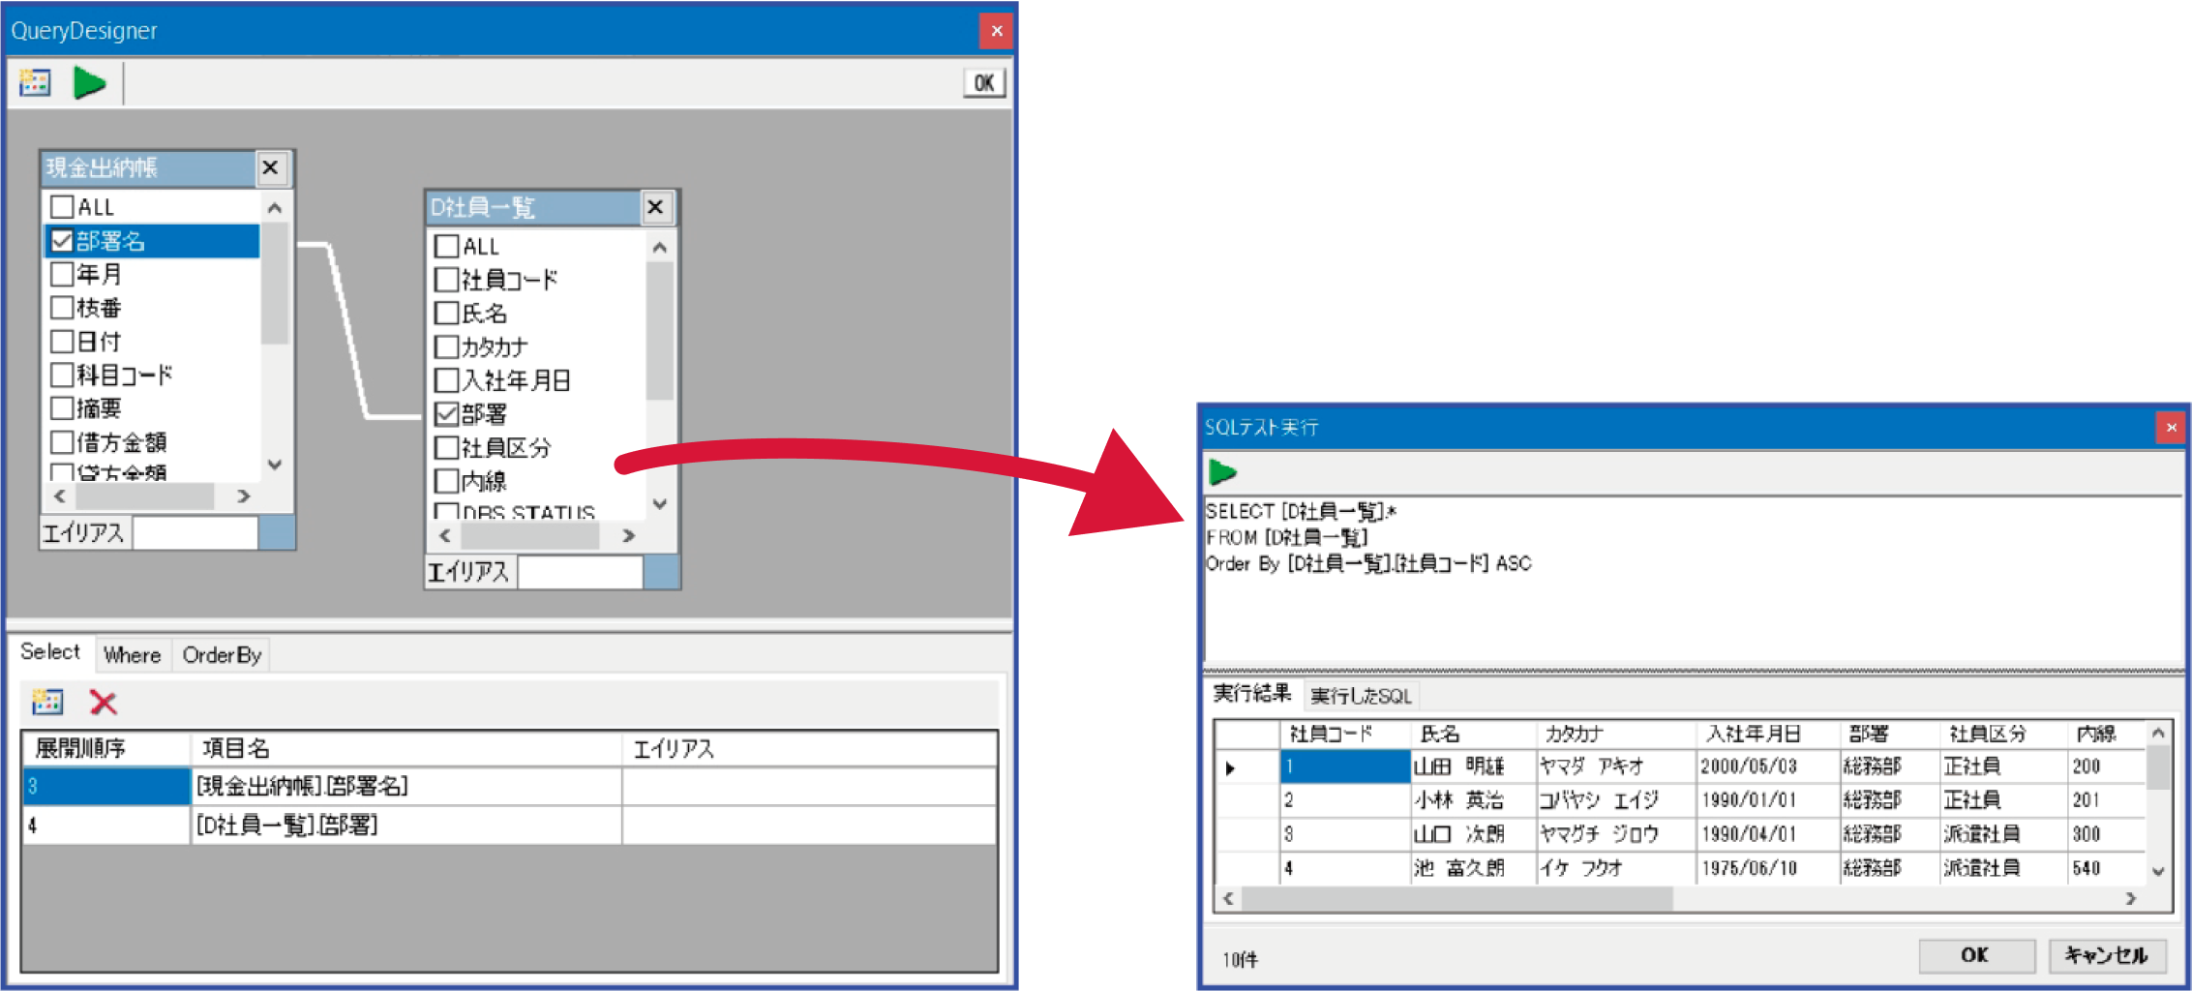2192x991 pixels.
Task: Enable the 年月 checkbox in 現金出納帳
Action: (63, 275)
